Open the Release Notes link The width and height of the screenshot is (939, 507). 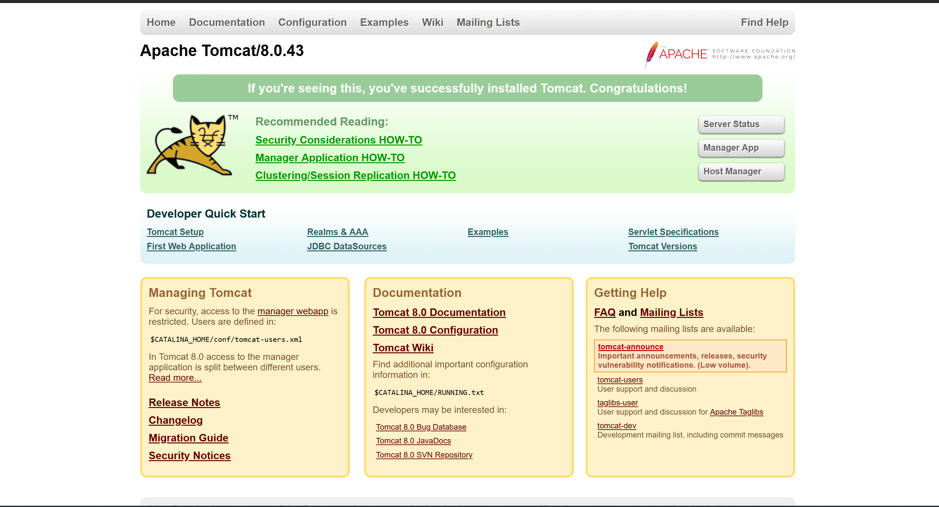click(184, 403)
